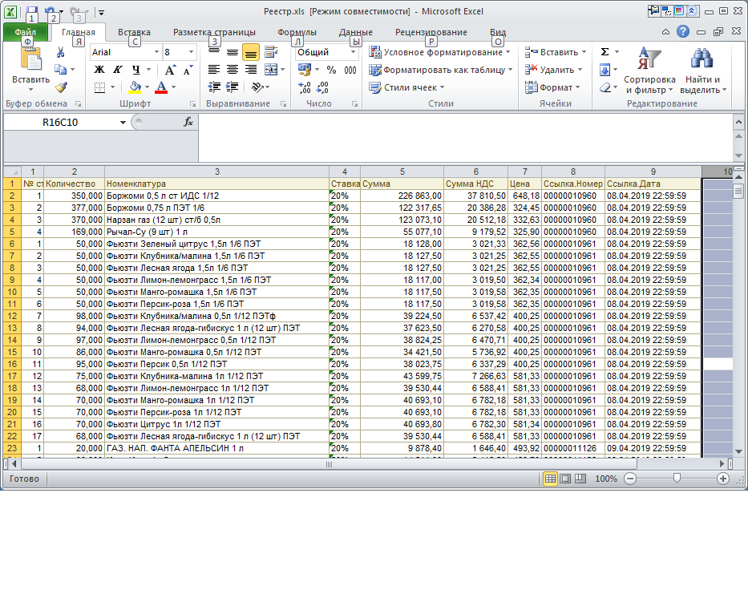
Task: Click the AutoSum sigma icon
Action: tap(604, 52)
